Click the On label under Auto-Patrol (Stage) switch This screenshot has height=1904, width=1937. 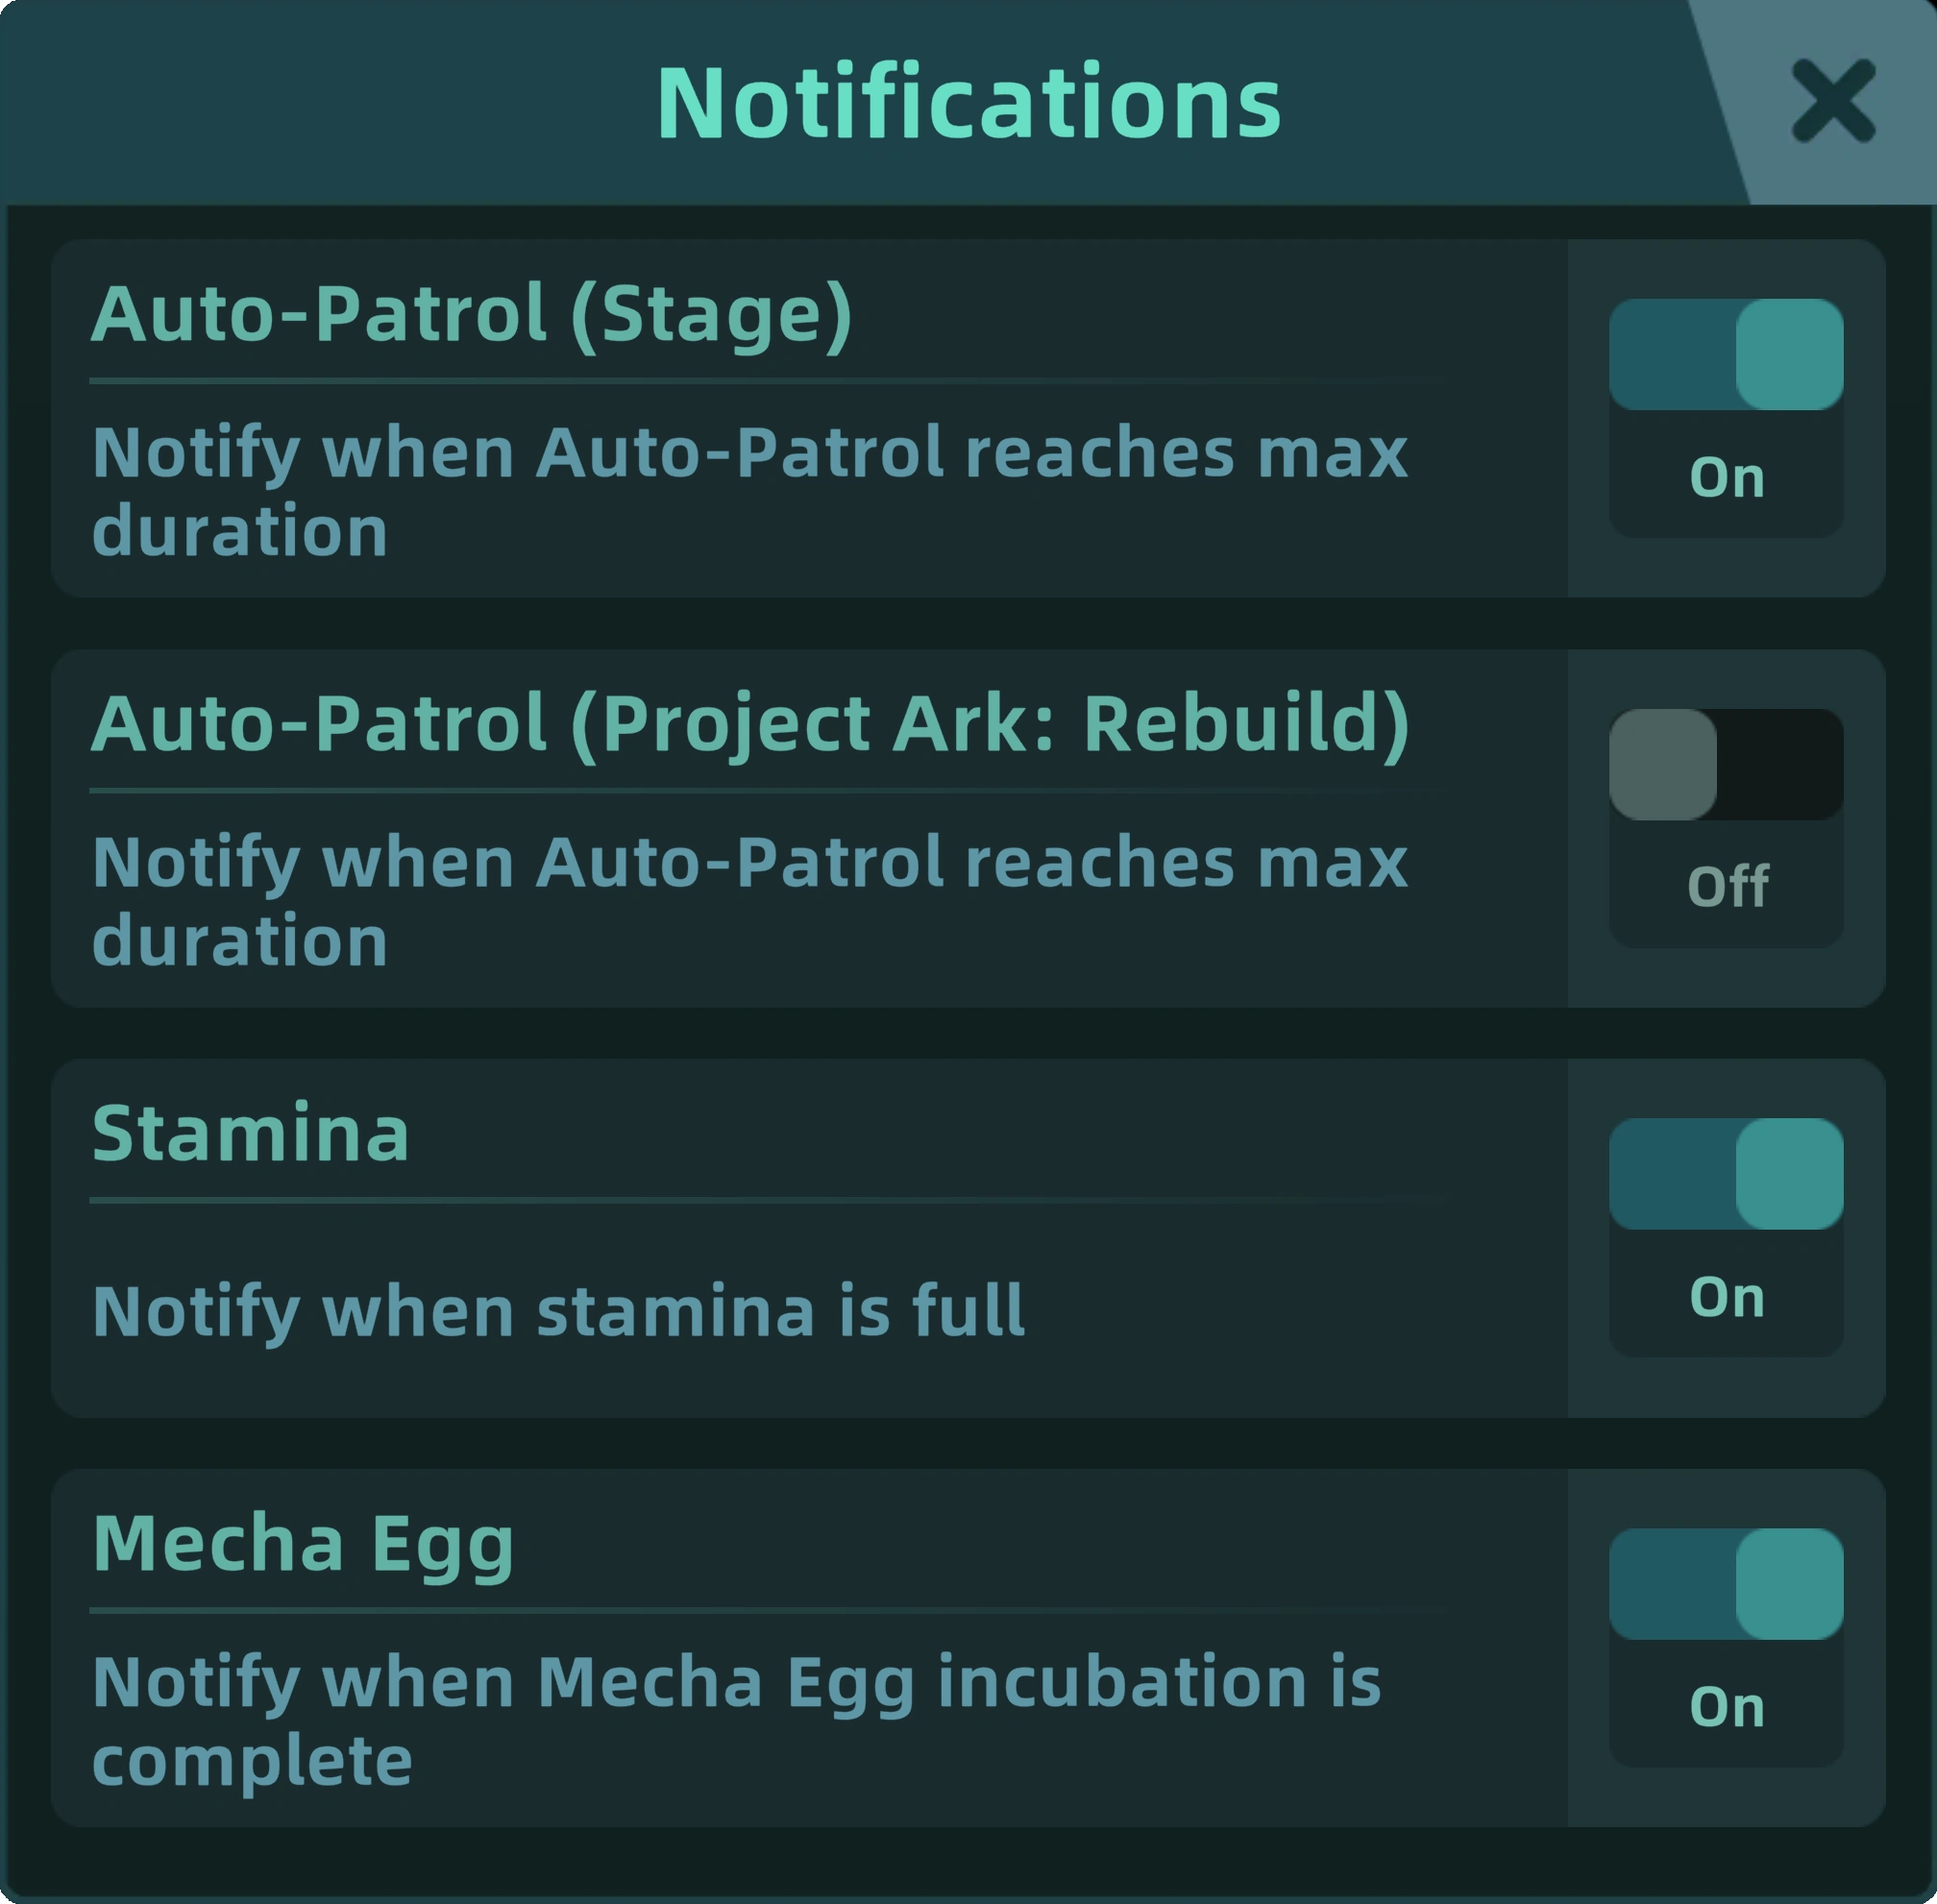(1726, 477)
